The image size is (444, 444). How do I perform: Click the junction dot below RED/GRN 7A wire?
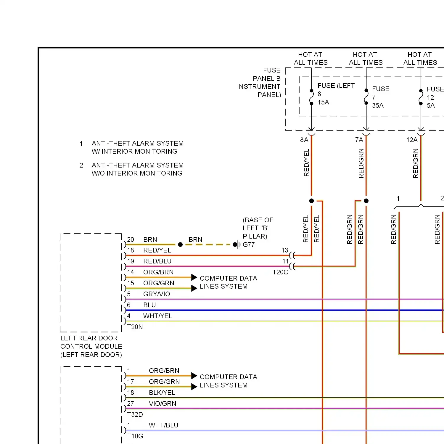[366, 201]
